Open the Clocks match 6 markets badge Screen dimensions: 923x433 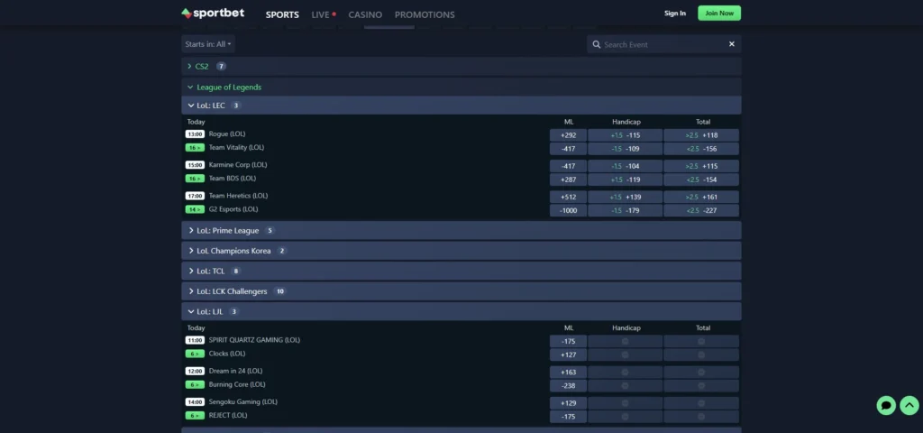pos(195,354)
